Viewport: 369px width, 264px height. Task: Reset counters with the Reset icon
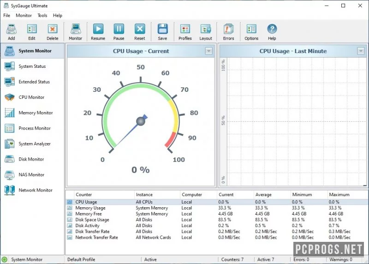pos(140,32)
